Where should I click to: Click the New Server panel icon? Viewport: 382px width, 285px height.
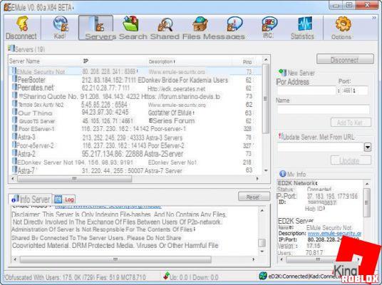point(283,73)
